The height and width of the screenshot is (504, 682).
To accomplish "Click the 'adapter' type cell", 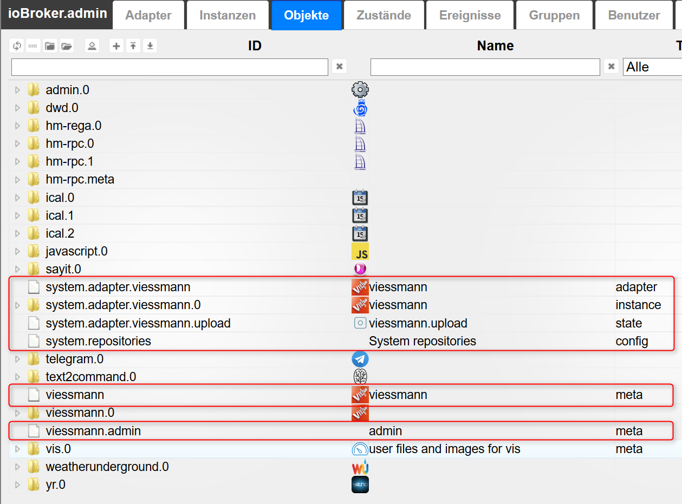I will [636, 287].
